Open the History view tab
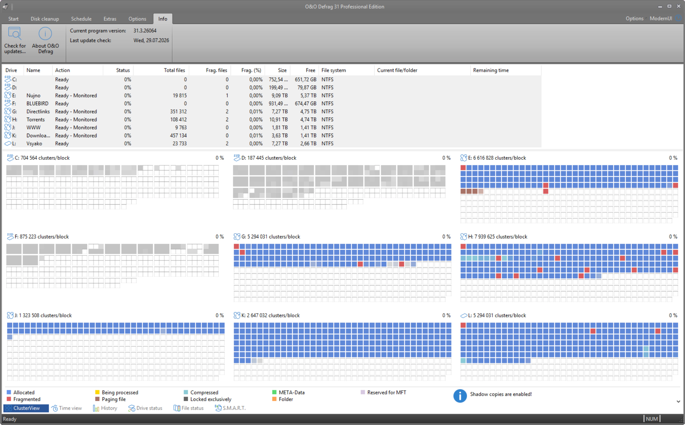Image resolution: width=685 pixels, height=425 pixels. 105,408
